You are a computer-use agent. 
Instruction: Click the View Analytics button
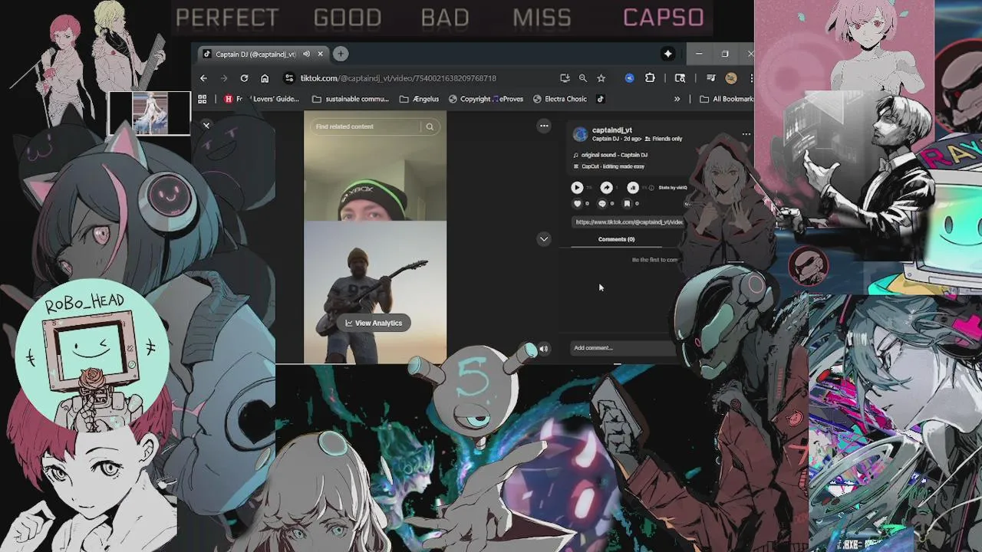coord(374,323)
